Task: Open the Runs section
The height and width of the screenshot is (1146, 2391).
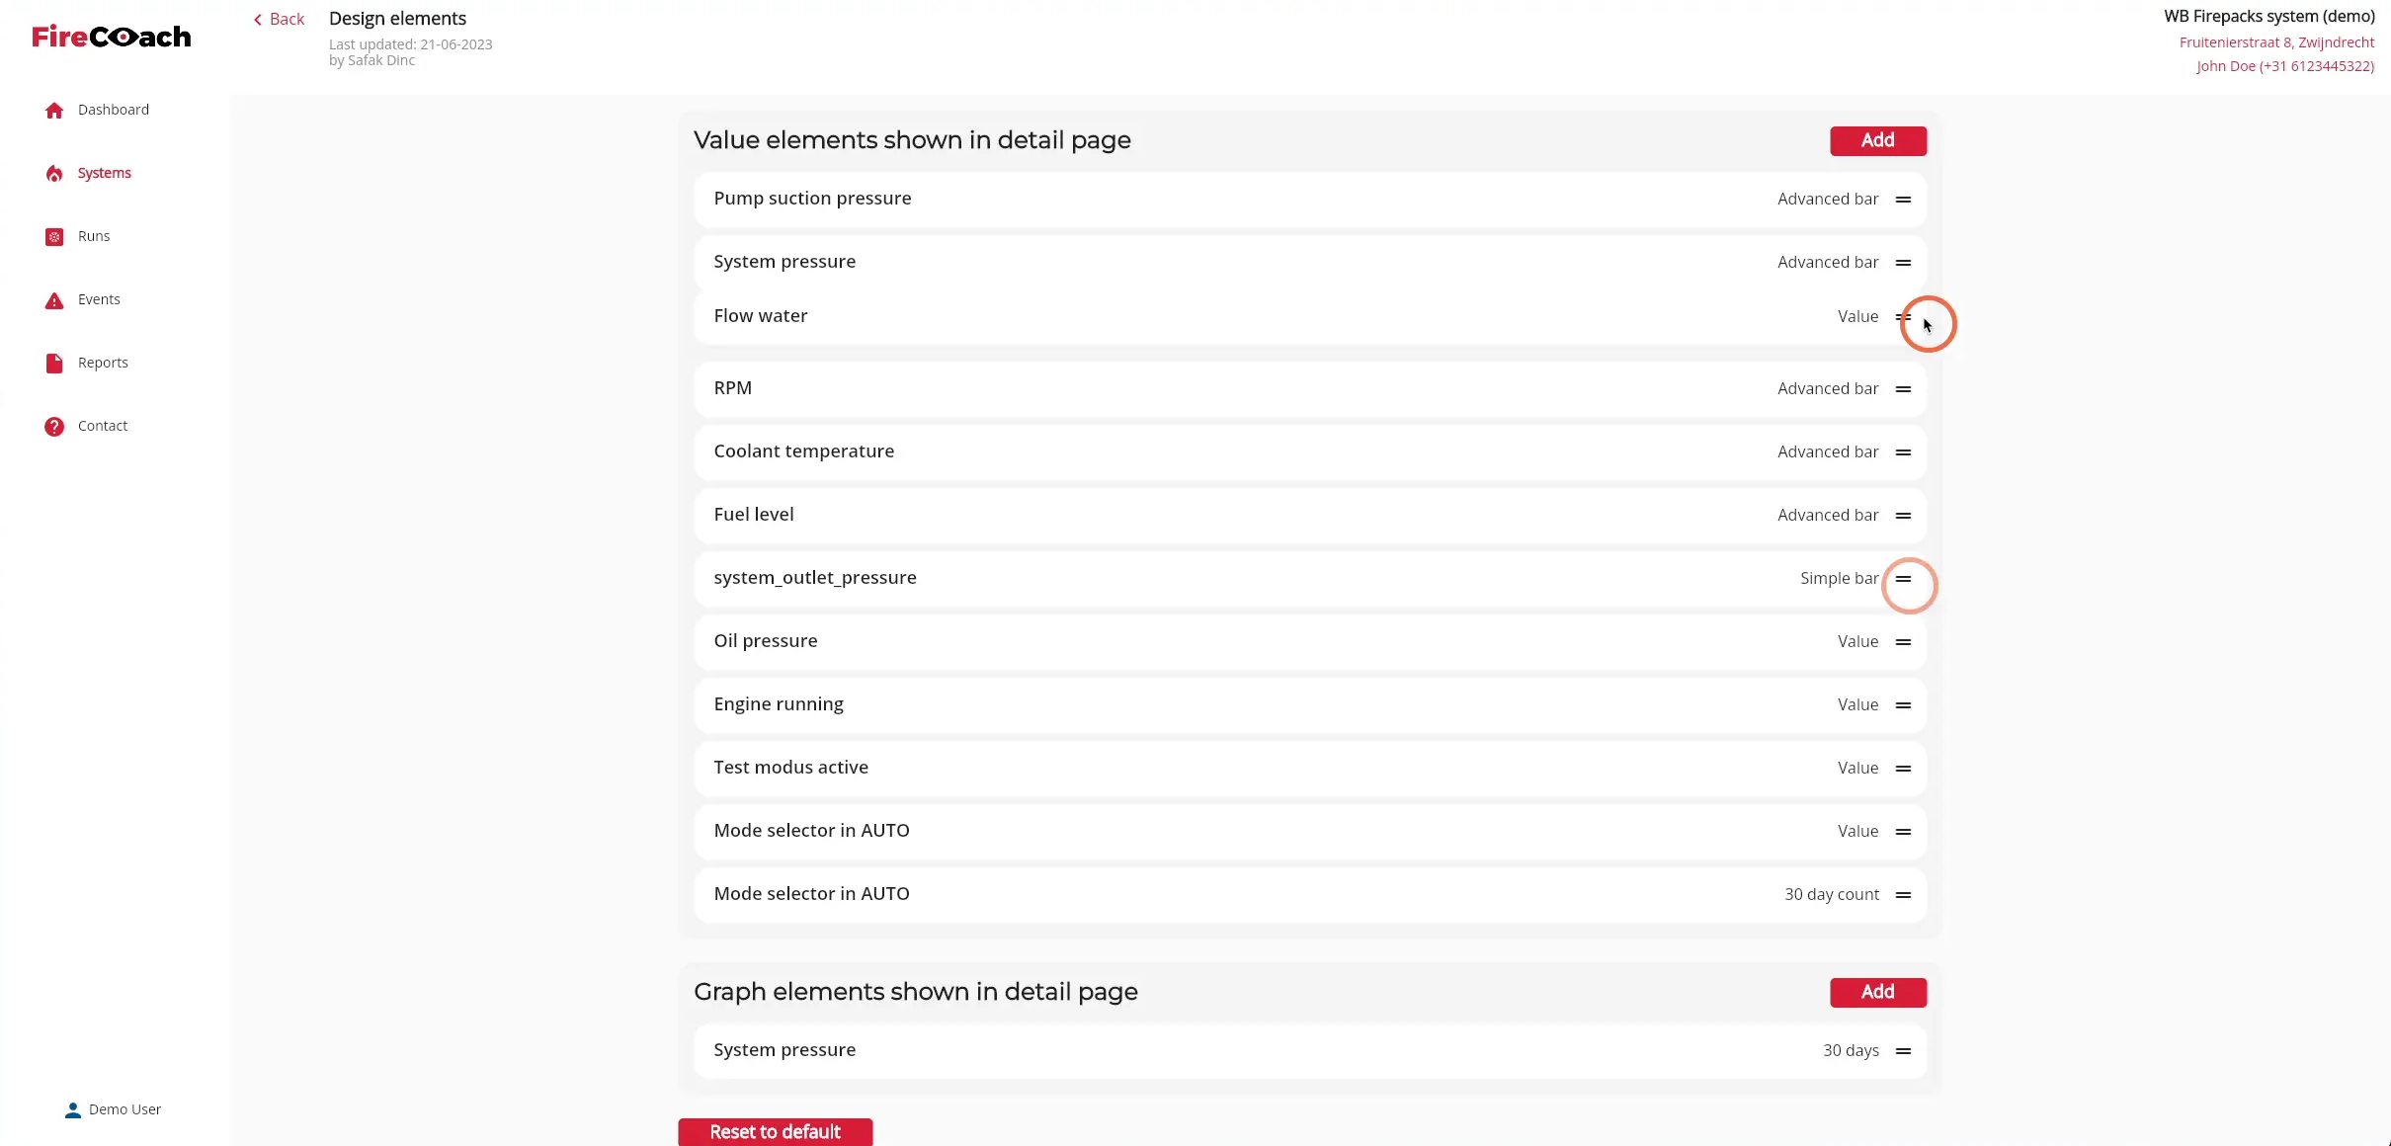Action: 94,236
